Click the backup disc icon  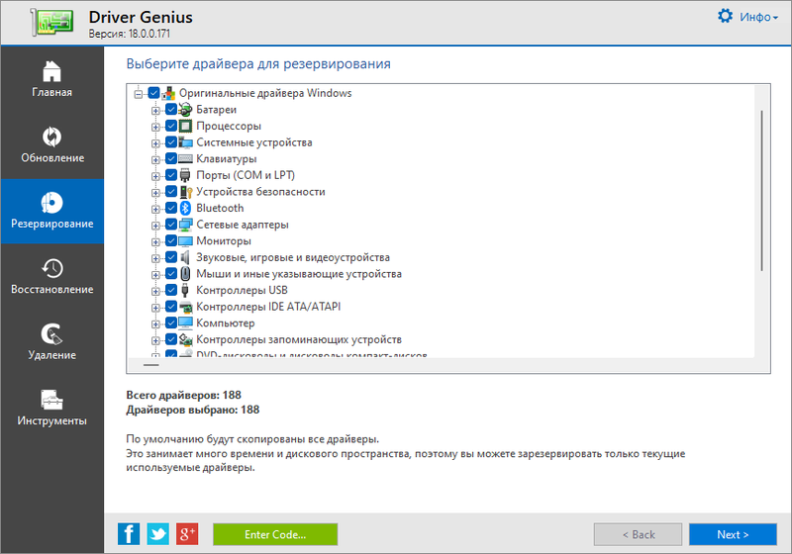click(51, 203)
